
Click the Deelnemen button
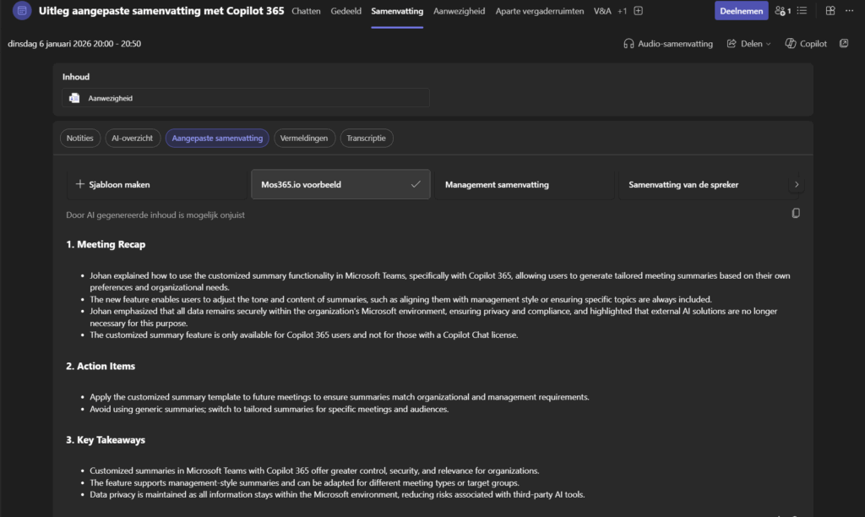[741, 11]
